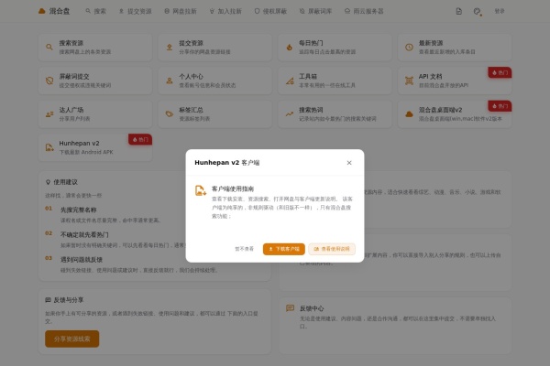Click 热门 badge on API 文档 card
The width and height of the screenshot is (550, 366).
pyautogui.click(x=500, y=72)
